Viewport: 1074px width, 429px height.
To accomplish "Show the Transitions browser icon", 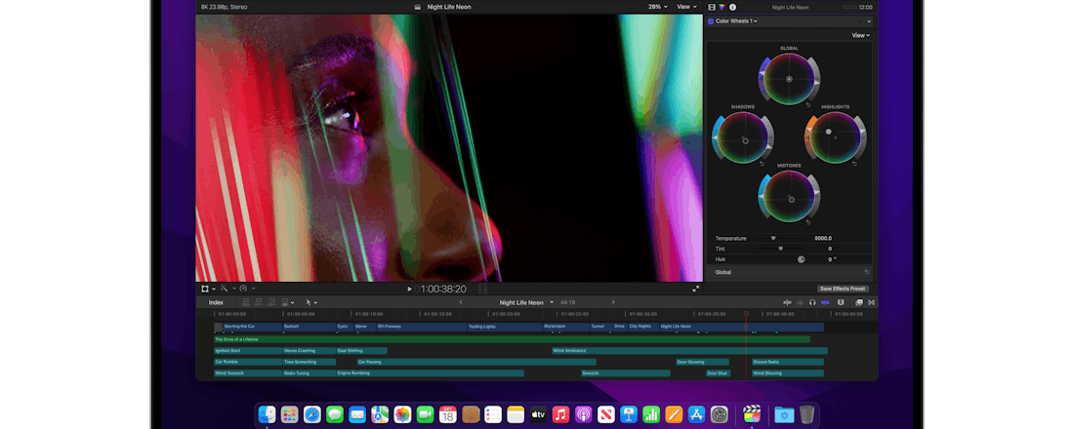I will (x=872, y=302).
